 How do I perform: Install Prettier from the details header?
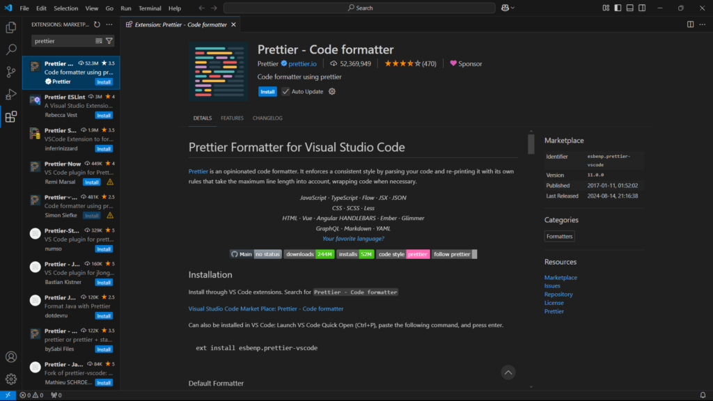[x=267, y=92]
